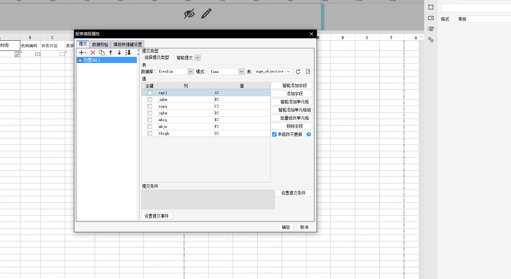Delete the submit entry using the red X icon

pyautogui.click(x=93, y=53)
